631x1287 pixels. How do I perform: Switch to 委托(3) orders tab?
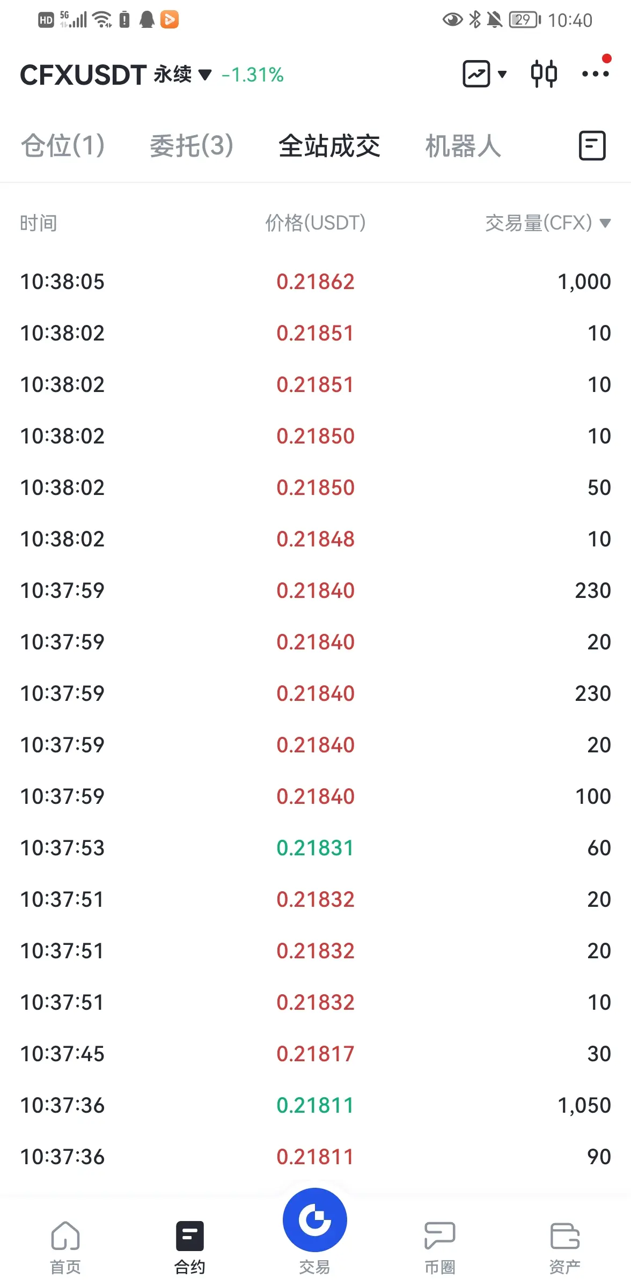[192, 145]
